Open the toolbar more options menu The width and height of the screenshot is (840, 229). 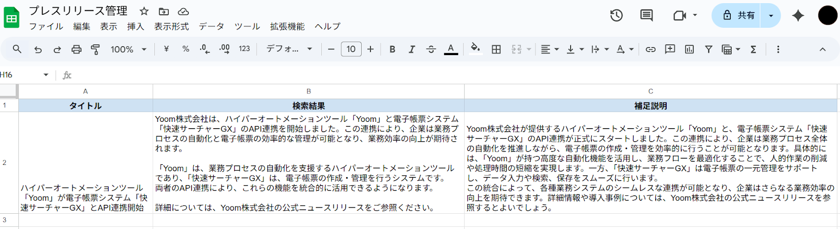coord(778,49)
